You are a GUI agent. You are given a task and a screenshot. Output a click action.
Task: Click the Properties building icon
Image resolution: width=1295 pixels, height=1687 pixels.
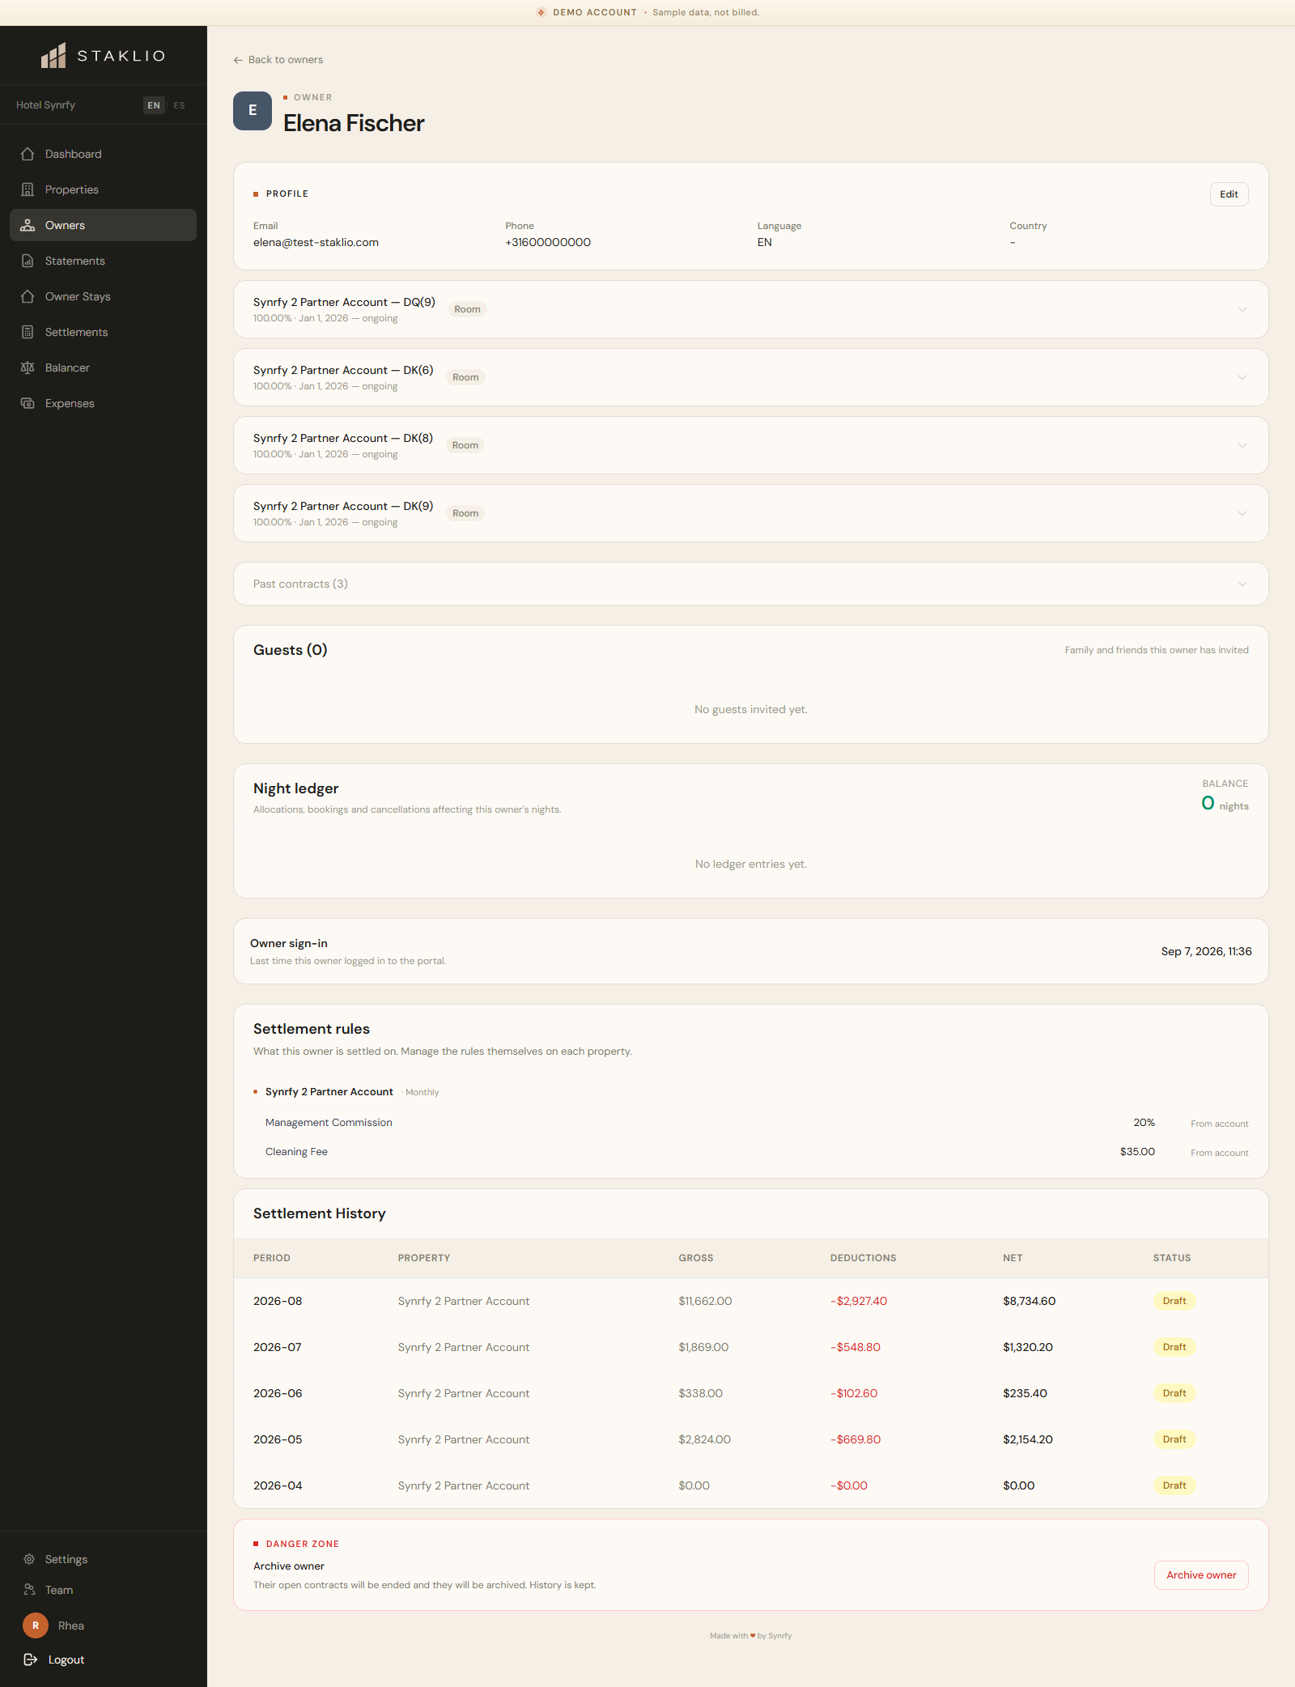click(x=28, y=189)
